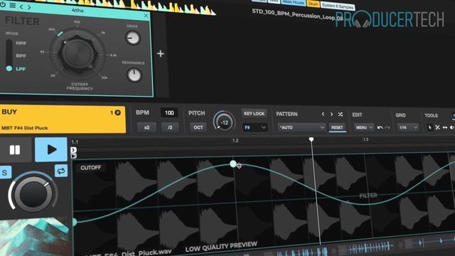Viewport: 455px width, 256px height.
Task: Click the CUTOFF automation lane label
Action: [91, 168]
